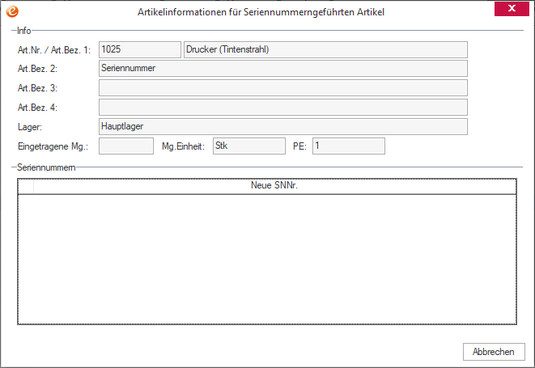This screenshot has height=368, width=535.
Task: Click the Art.Nr. / Art.Bez. 1 label
Action: pos(54,50)
